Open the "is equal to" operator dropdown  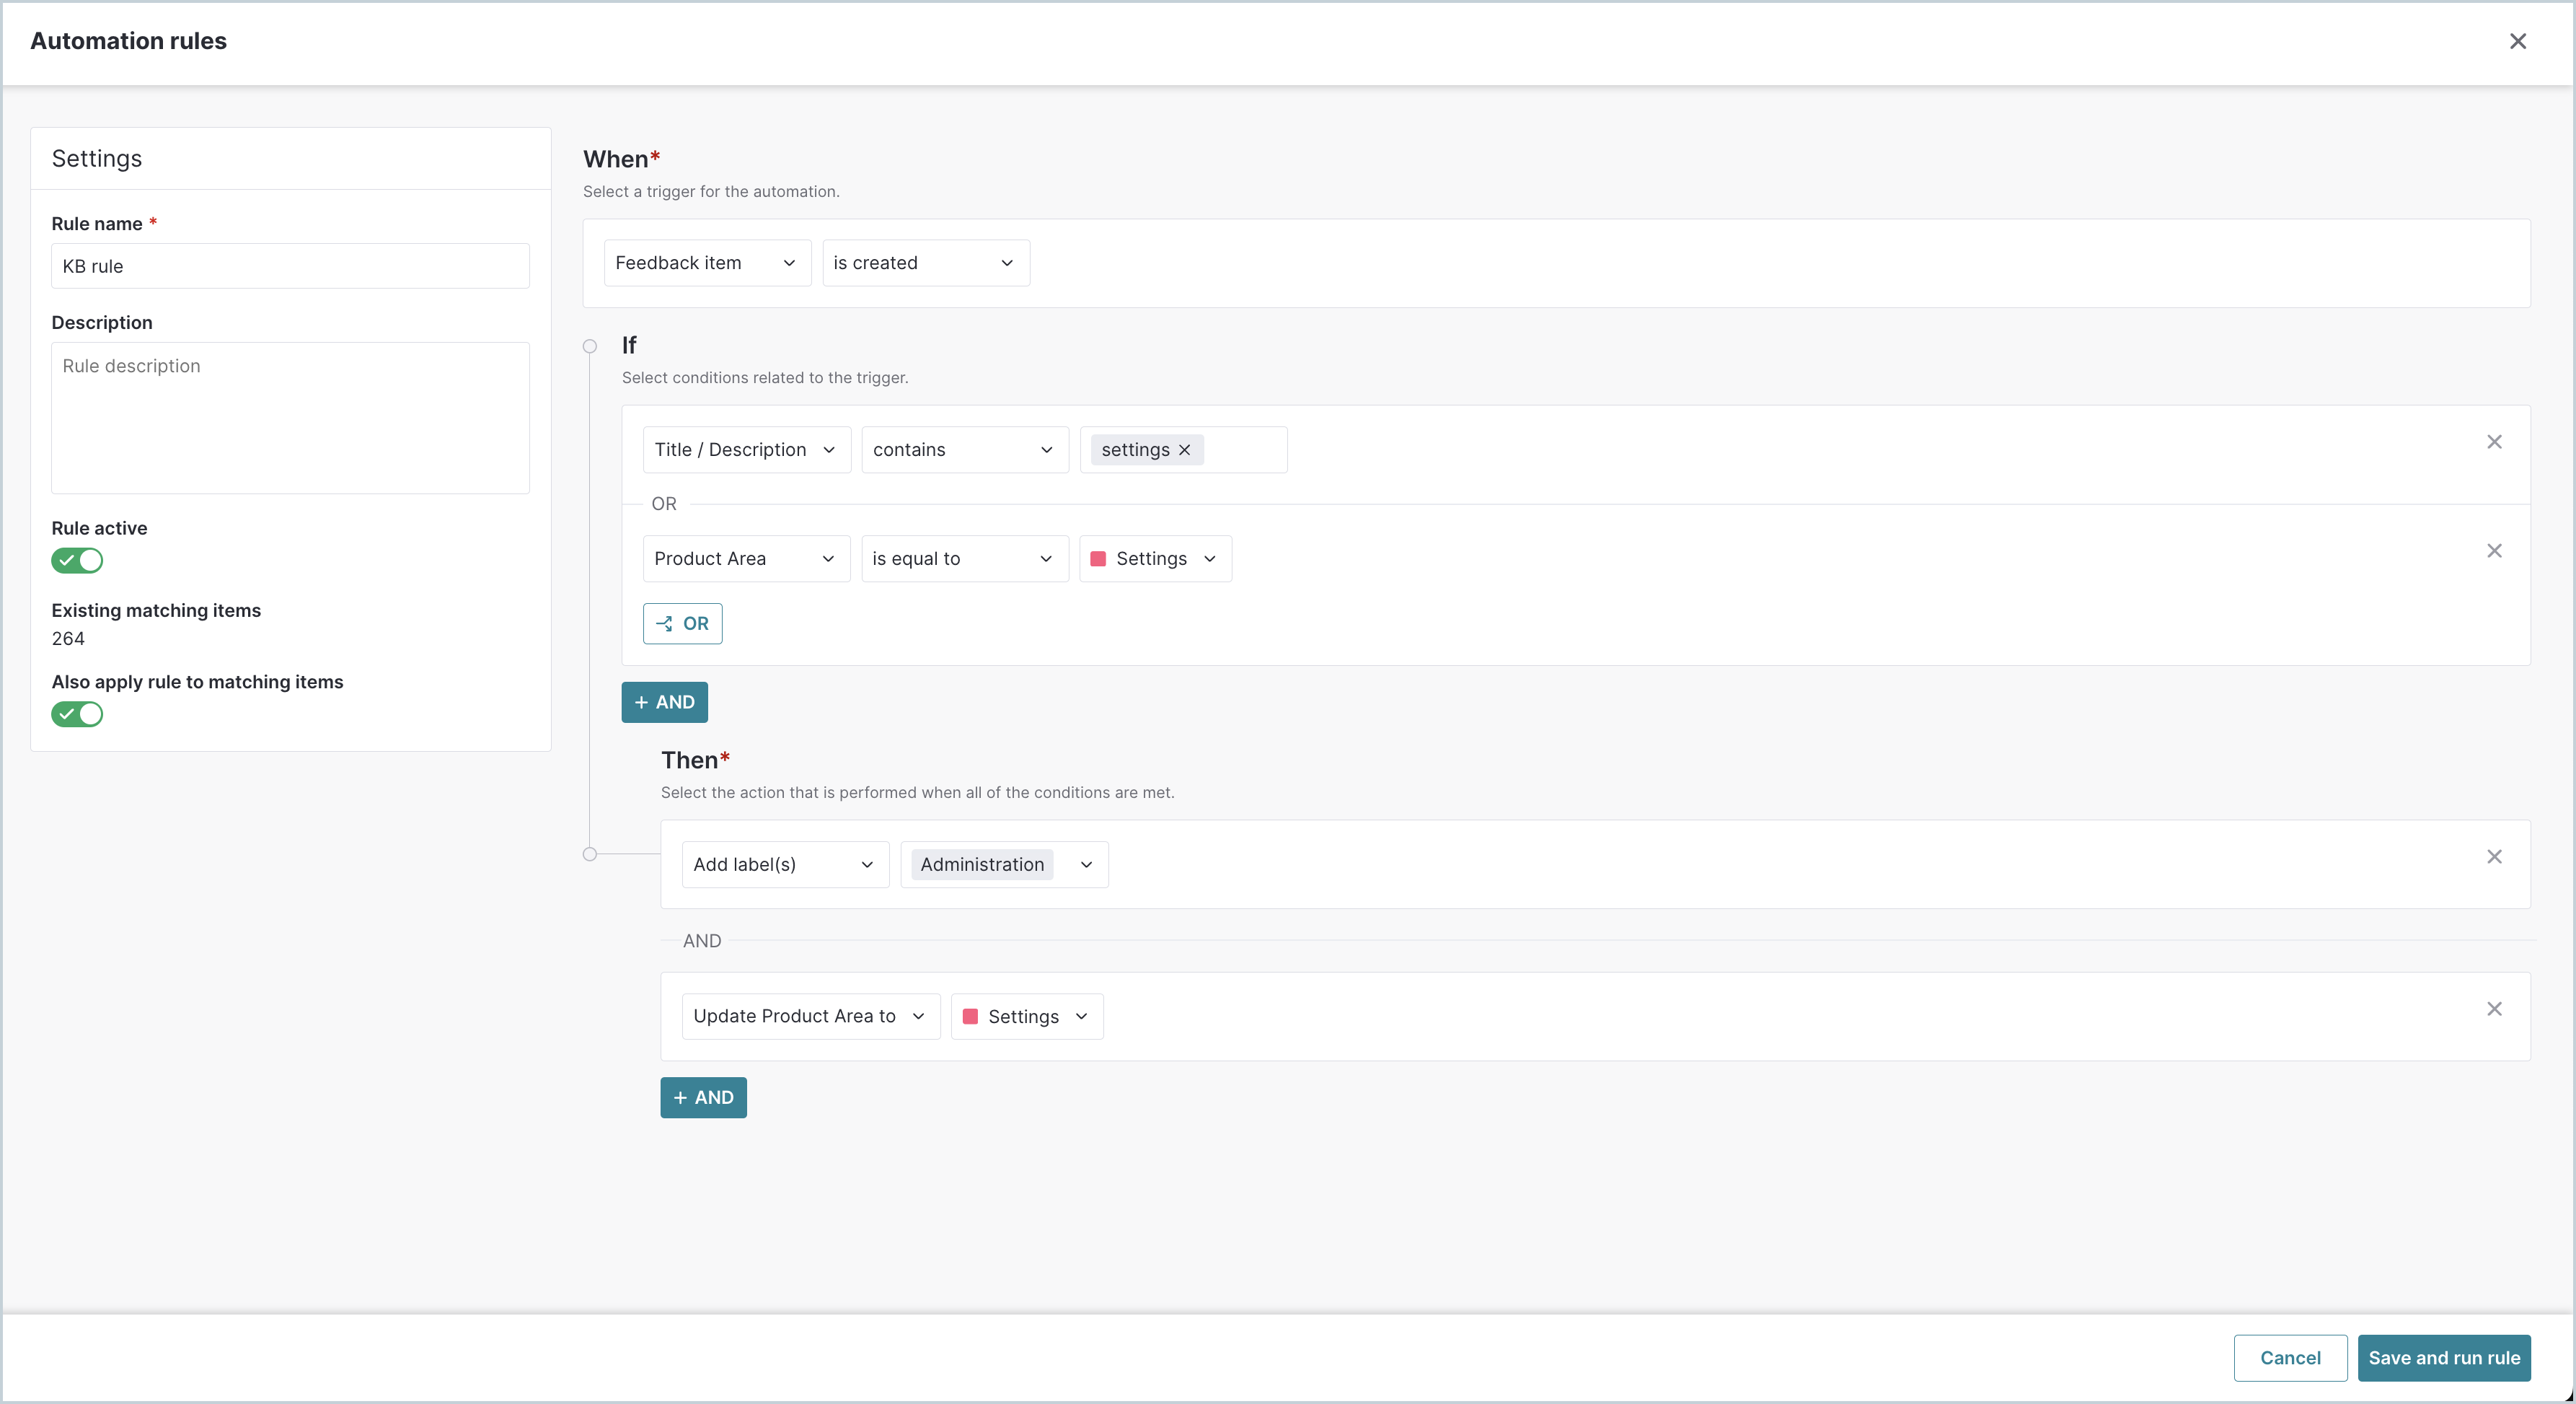pyautogui.click(x=963, y=558)
